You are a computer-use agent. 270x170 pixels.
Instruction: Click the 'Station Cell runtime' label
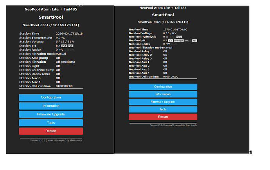35,86
